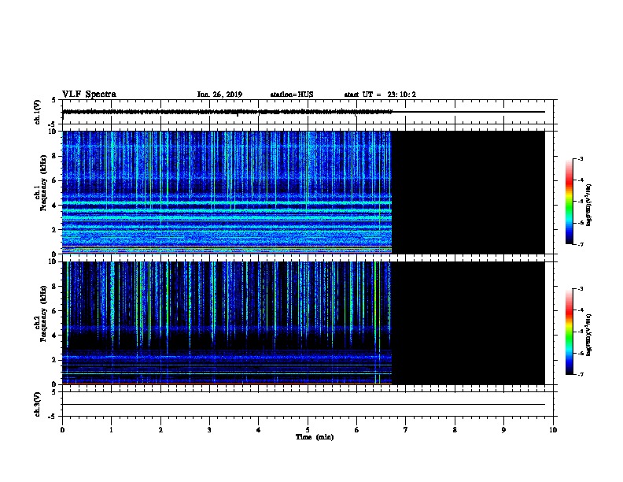Screen dimensions: 623x482
Task: Click the log(PSD) label beside ch.1 colorbar
Action: point(588,205)
